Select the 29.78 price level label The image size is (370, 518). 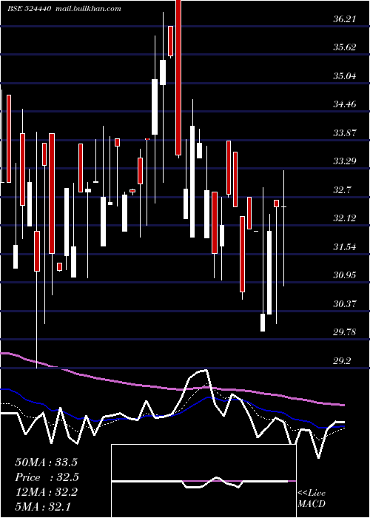(345, 332)
